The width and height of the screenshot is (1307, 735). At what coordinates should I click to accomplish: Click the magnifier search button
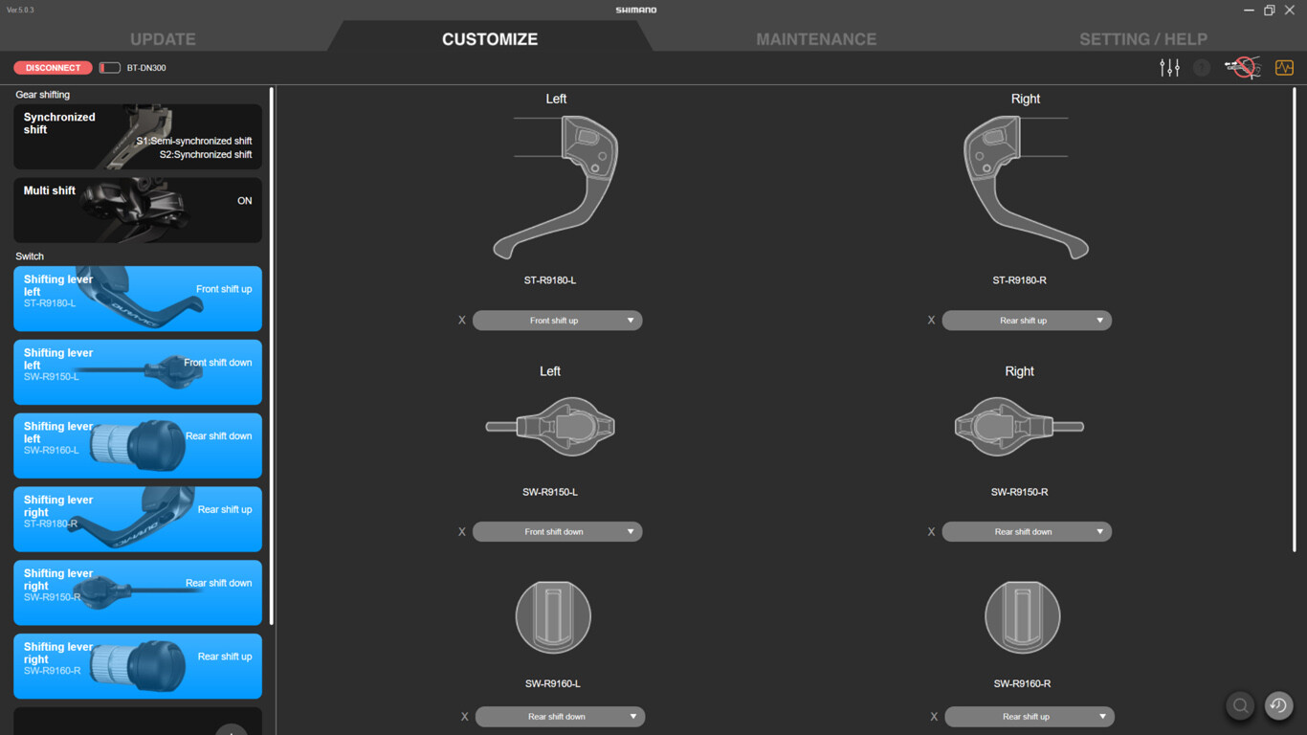click(x=1240, y=706)
